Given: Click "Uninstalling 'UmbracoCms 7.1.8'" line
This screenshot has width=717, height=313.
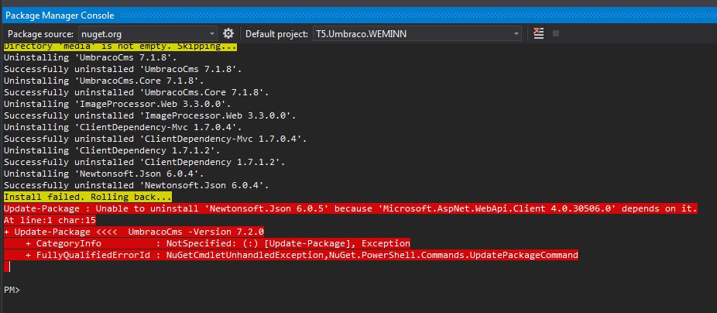Looking at the screenshot, I should (x=90, y=57).
